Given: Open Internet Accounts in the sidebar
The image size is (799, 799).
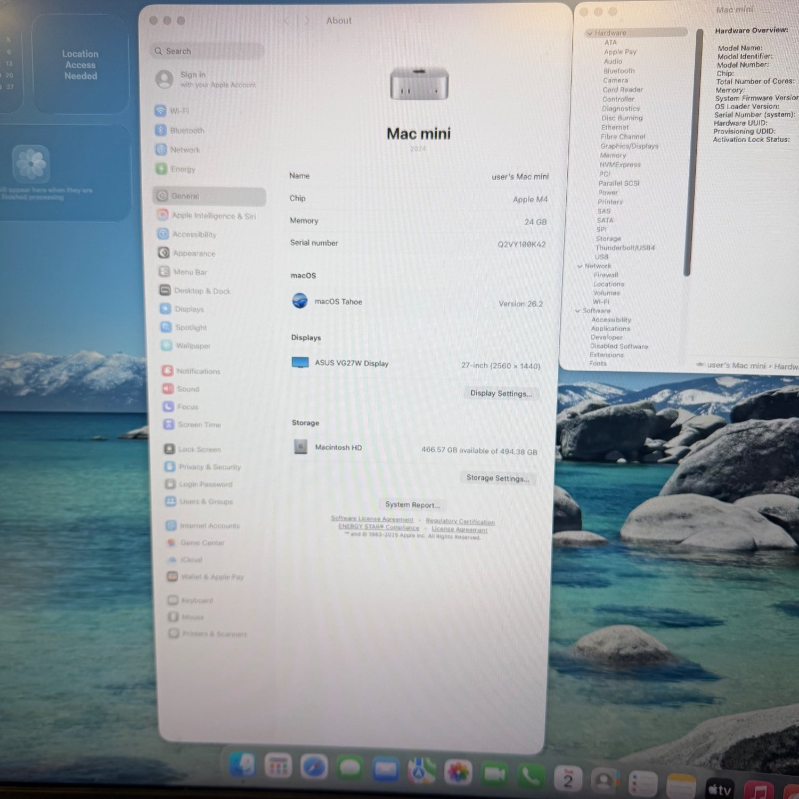Looking at the screenshot, I should (203, 525).
